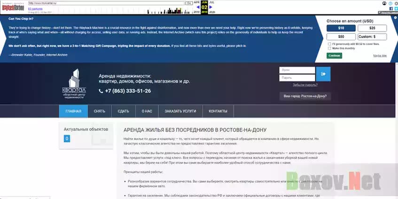Click the Актуальных объектов heading
This screenshot has height=199, width=398.
(x=86, y=129)
